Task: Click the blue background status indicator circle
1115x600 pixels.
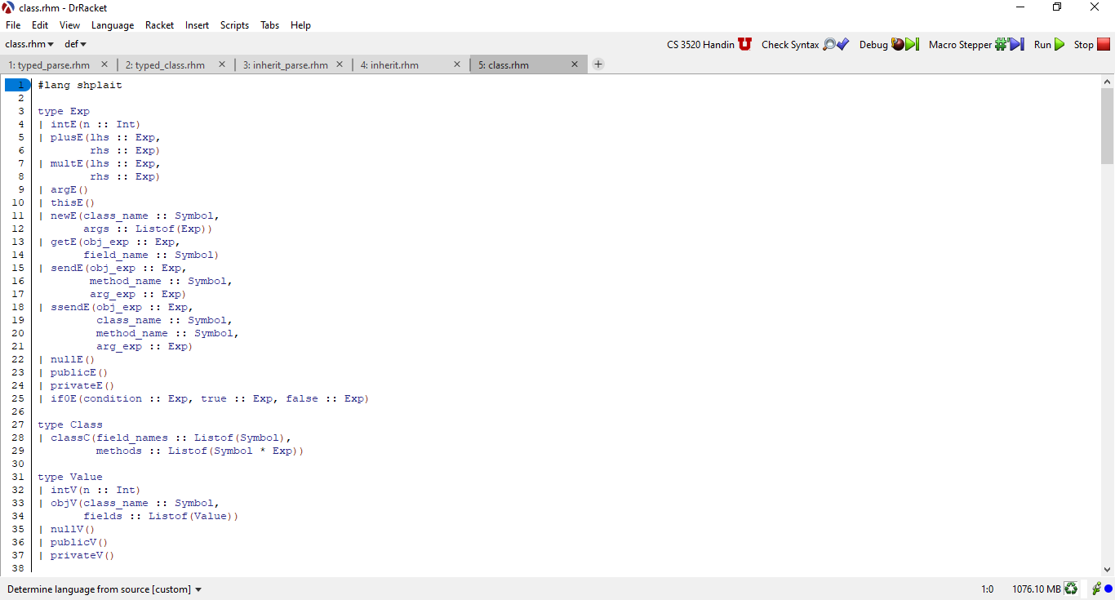Action: 1108,589
